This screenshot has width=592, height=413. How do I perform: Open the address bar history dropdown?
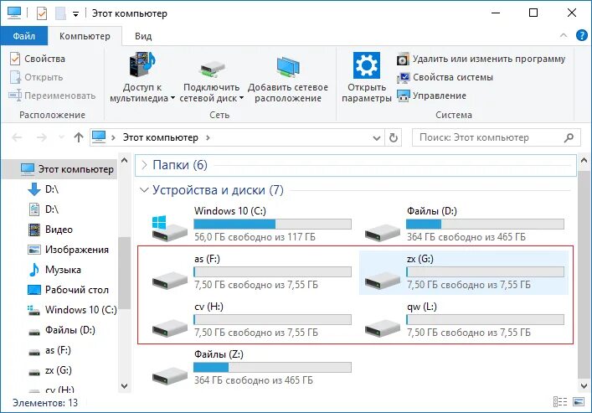377,138
